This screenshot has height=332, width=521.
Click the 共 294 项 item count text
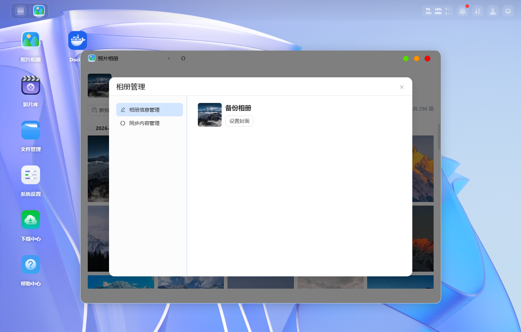(423, 109)
